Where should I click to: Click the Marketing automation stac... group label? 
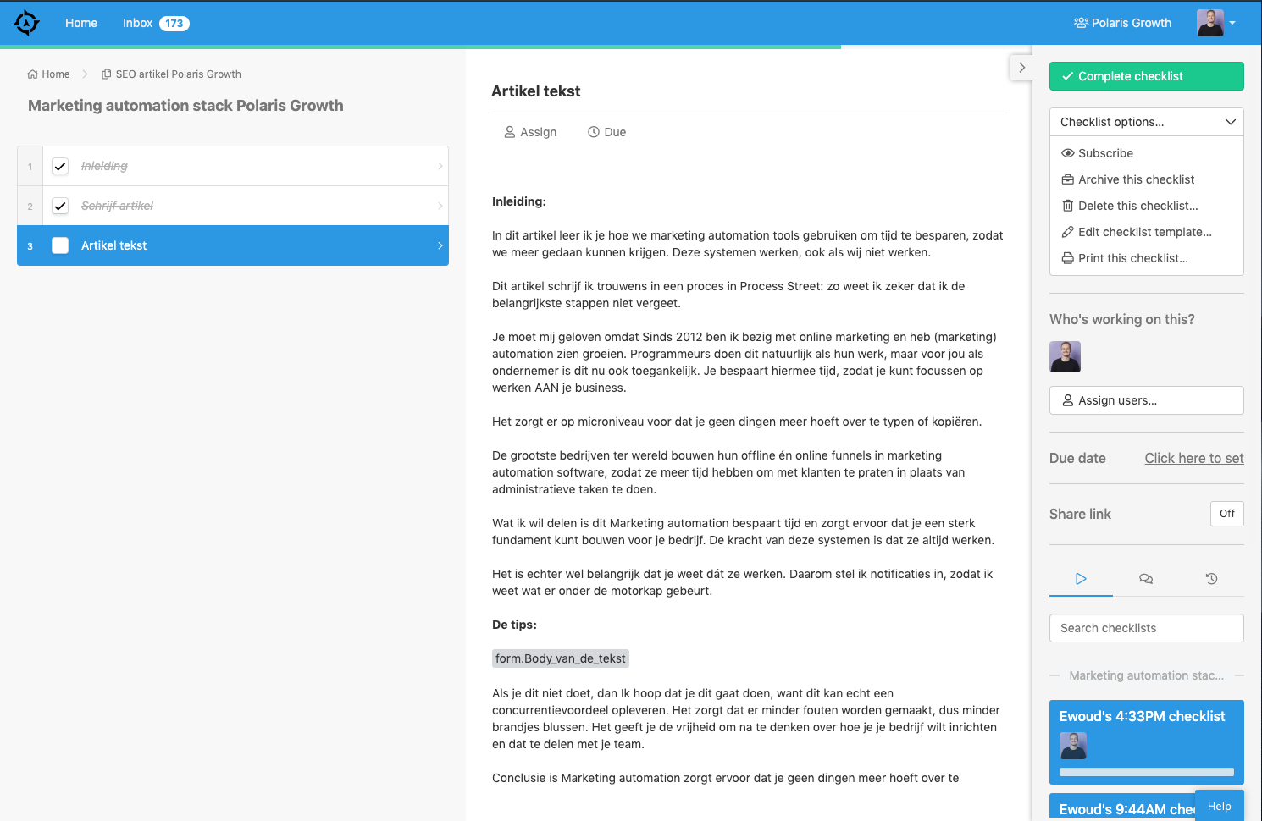click(x=1146, y=675)
